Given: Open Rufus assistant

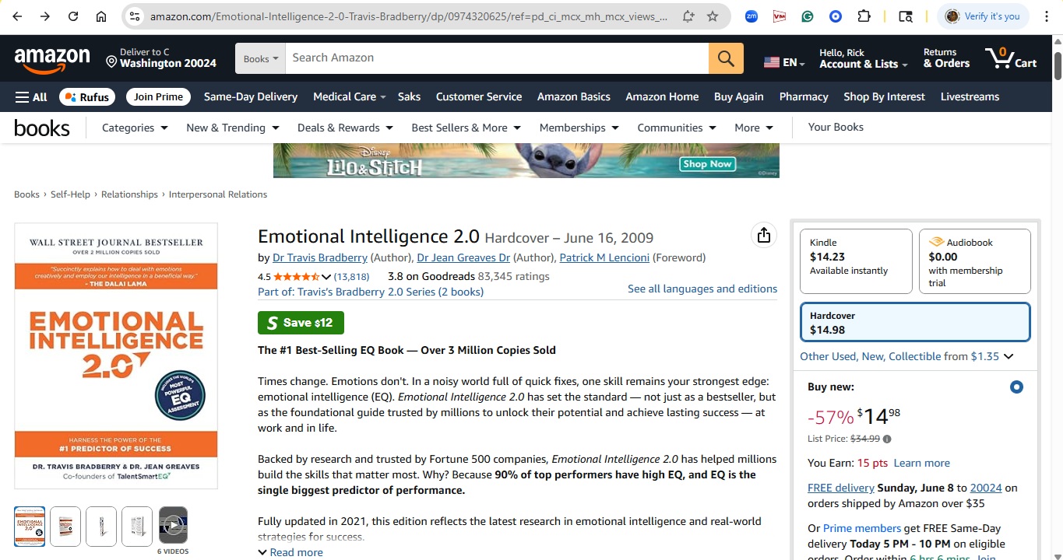Looking at the screenshot, I should click(x=87, y=97).
